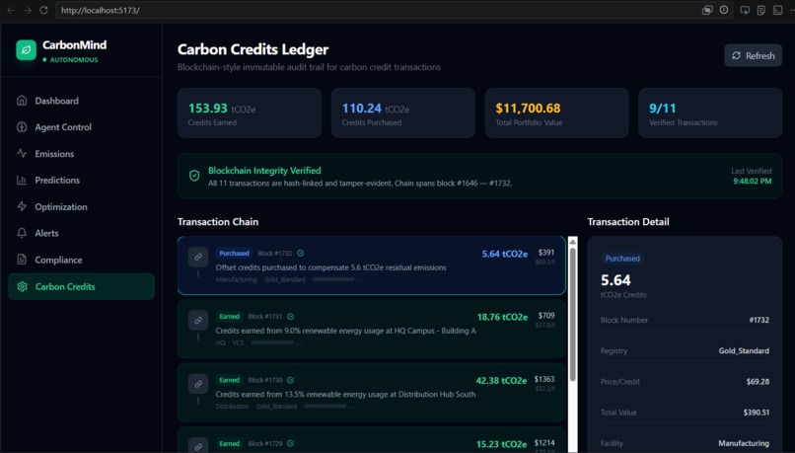Open the Agent Control page
The width and height of the screenshot is (795, 453).
(82, 126)
